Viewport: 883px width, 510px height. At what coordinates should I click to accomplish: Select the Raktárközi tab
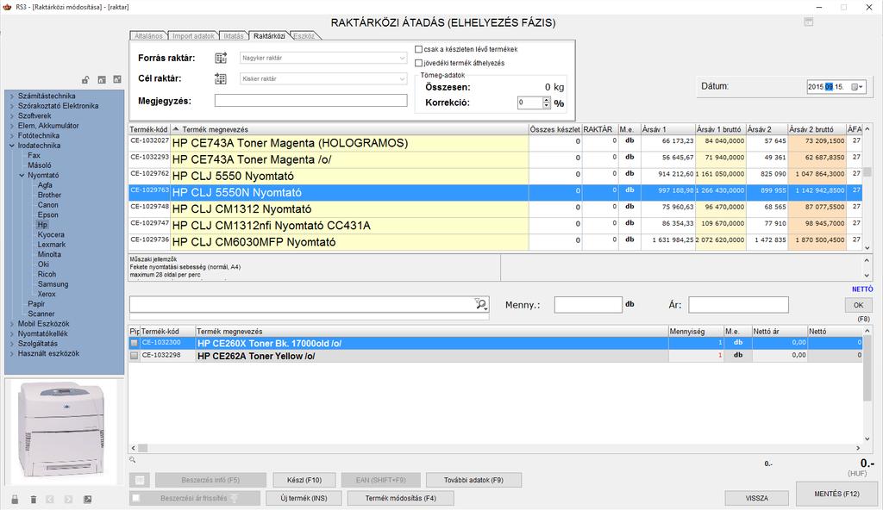269,36
